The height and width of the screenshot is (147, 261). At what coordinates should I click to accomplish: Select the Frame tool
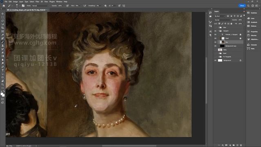tap(2, 31)
